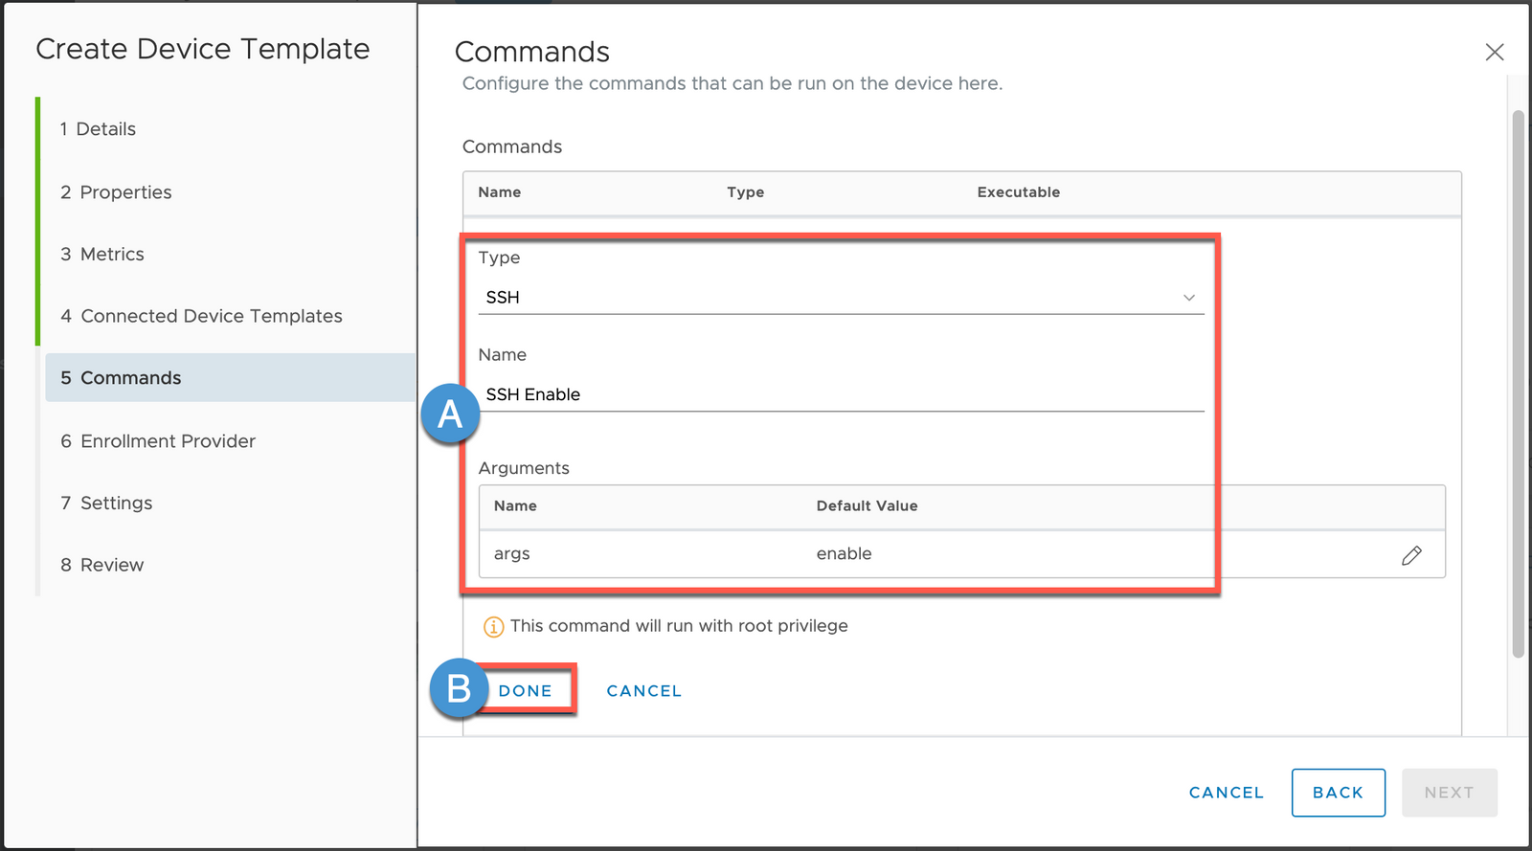Go to step 3 Metrics

pyautogui.click(x=102, y=255)
